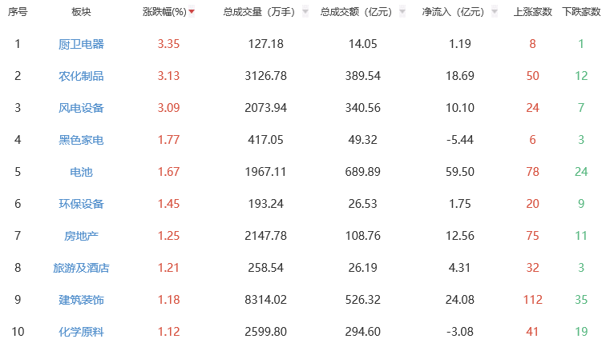The image size is (614, 347).
Task: Open the 环保设备 sector link
Action: [82, 204]
